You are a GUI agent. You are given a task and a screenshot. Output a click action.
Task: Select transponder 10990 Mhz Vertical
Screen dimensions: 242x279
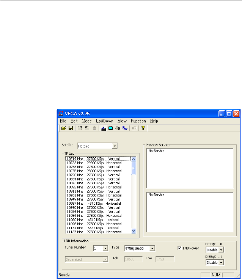tap(98, 208)
